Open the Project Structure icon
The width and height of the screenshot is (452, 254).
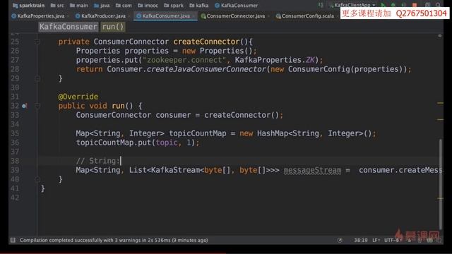pos(427,5)
